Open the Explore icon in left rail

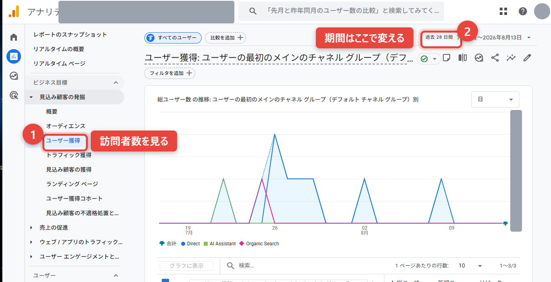14,76
